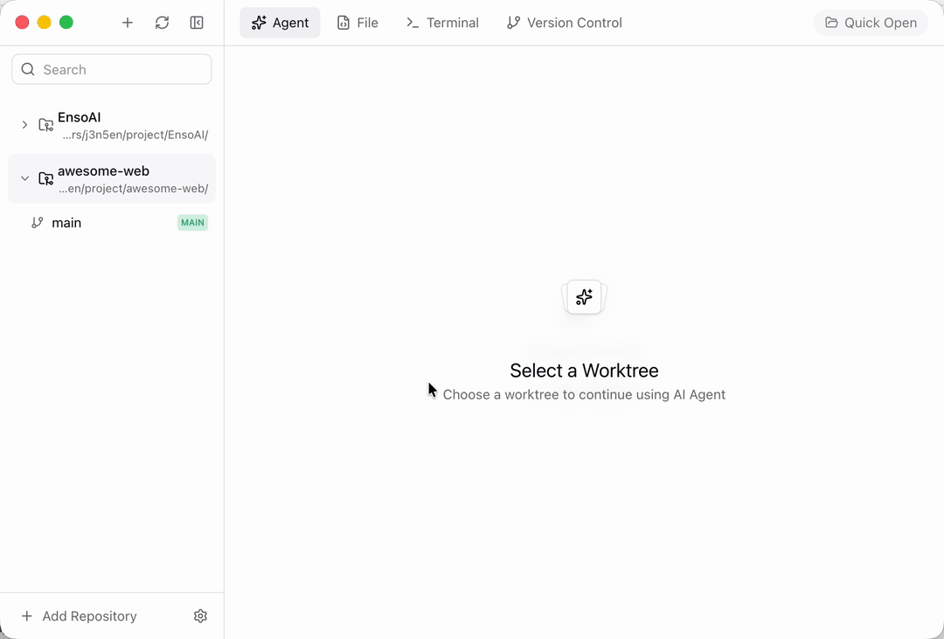This screenshot has height=639, width=944.
Task: Click Add Repository
Action: (78, 615)
